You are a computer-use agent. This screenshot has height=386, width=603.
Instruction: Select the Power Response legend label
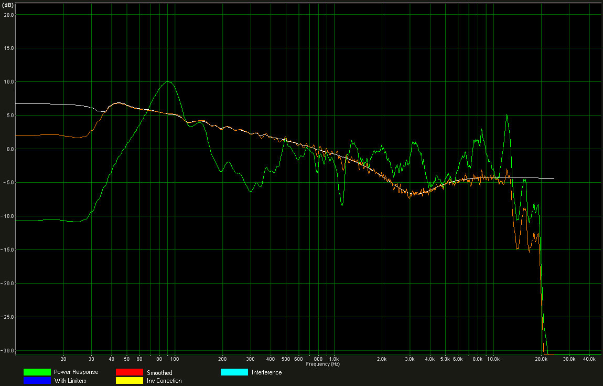point(76,372)
